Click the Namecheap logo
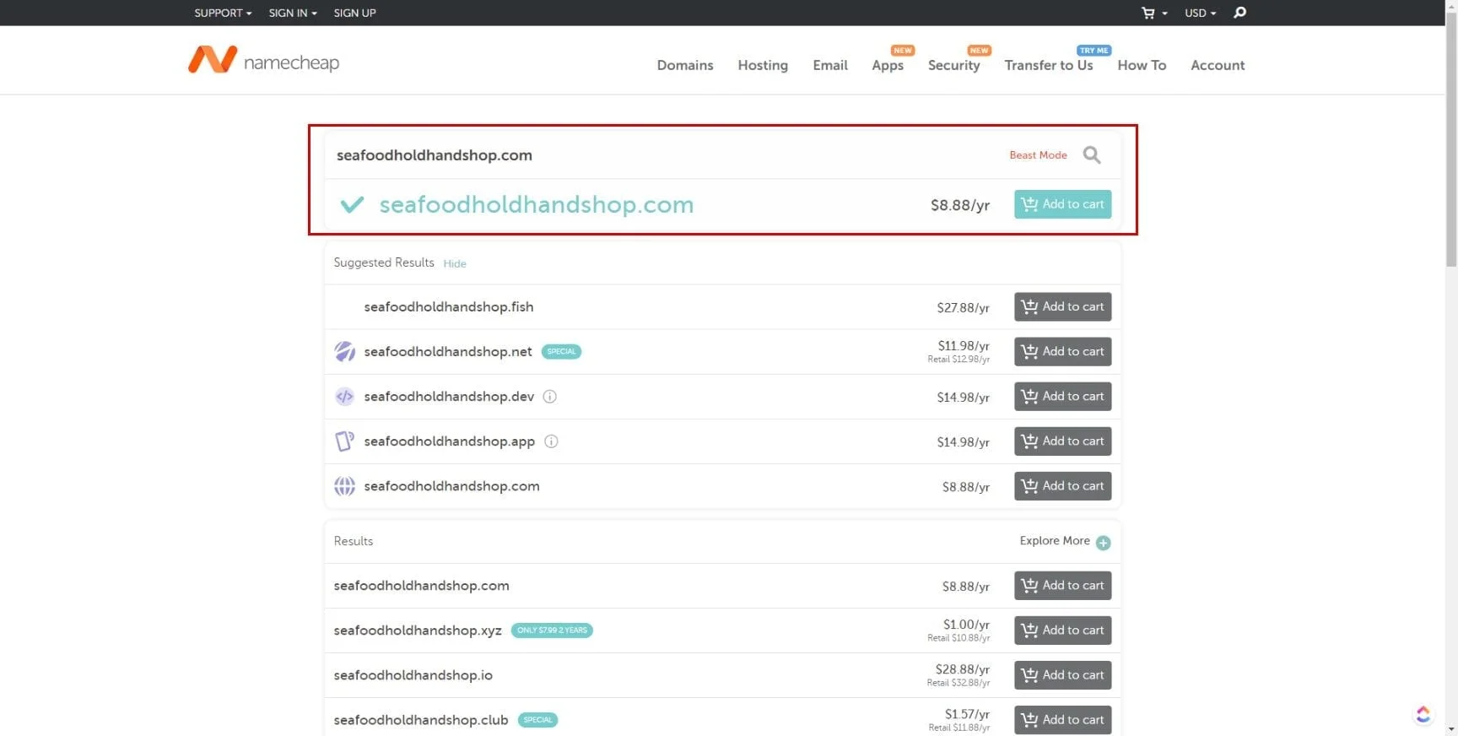 tap(263, 61)
